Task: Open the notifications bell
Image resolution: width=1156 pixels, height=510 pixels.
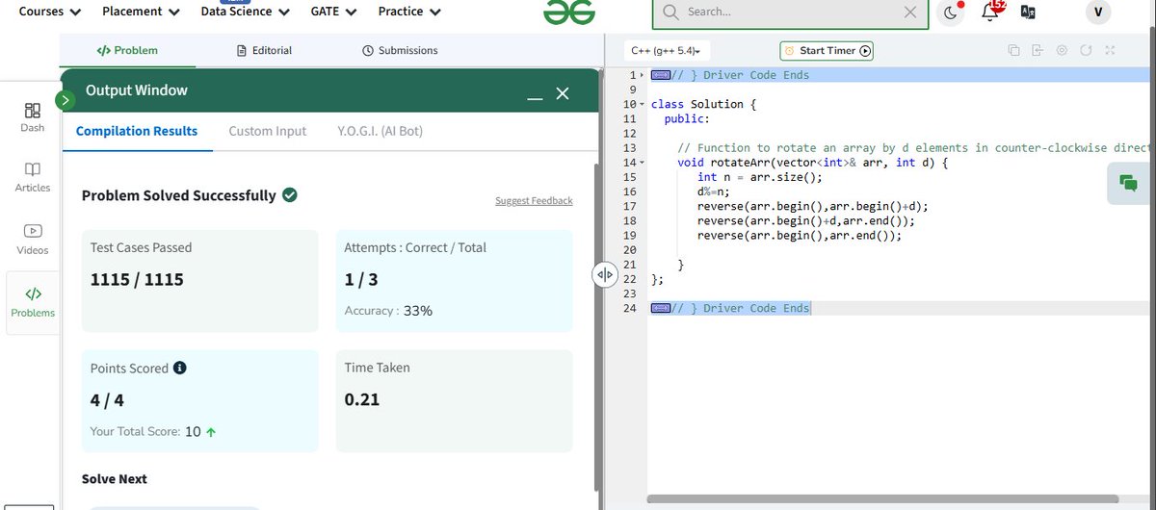Action: [989, 13]
